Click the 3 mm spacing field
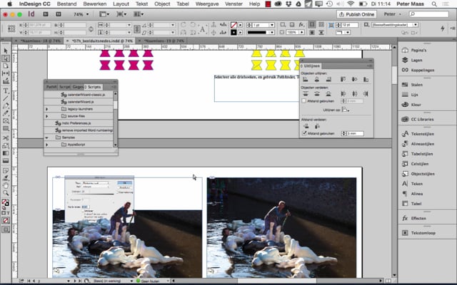457x285 pixels. tap(355, 133)
